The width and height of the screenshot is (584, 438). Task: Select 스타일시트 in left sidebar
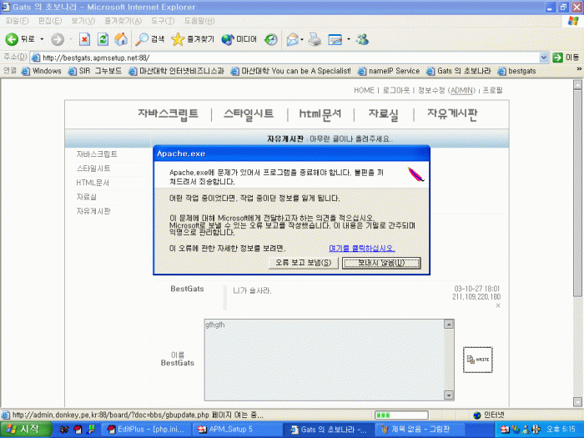pyautogui.click(x=93, y=169)
